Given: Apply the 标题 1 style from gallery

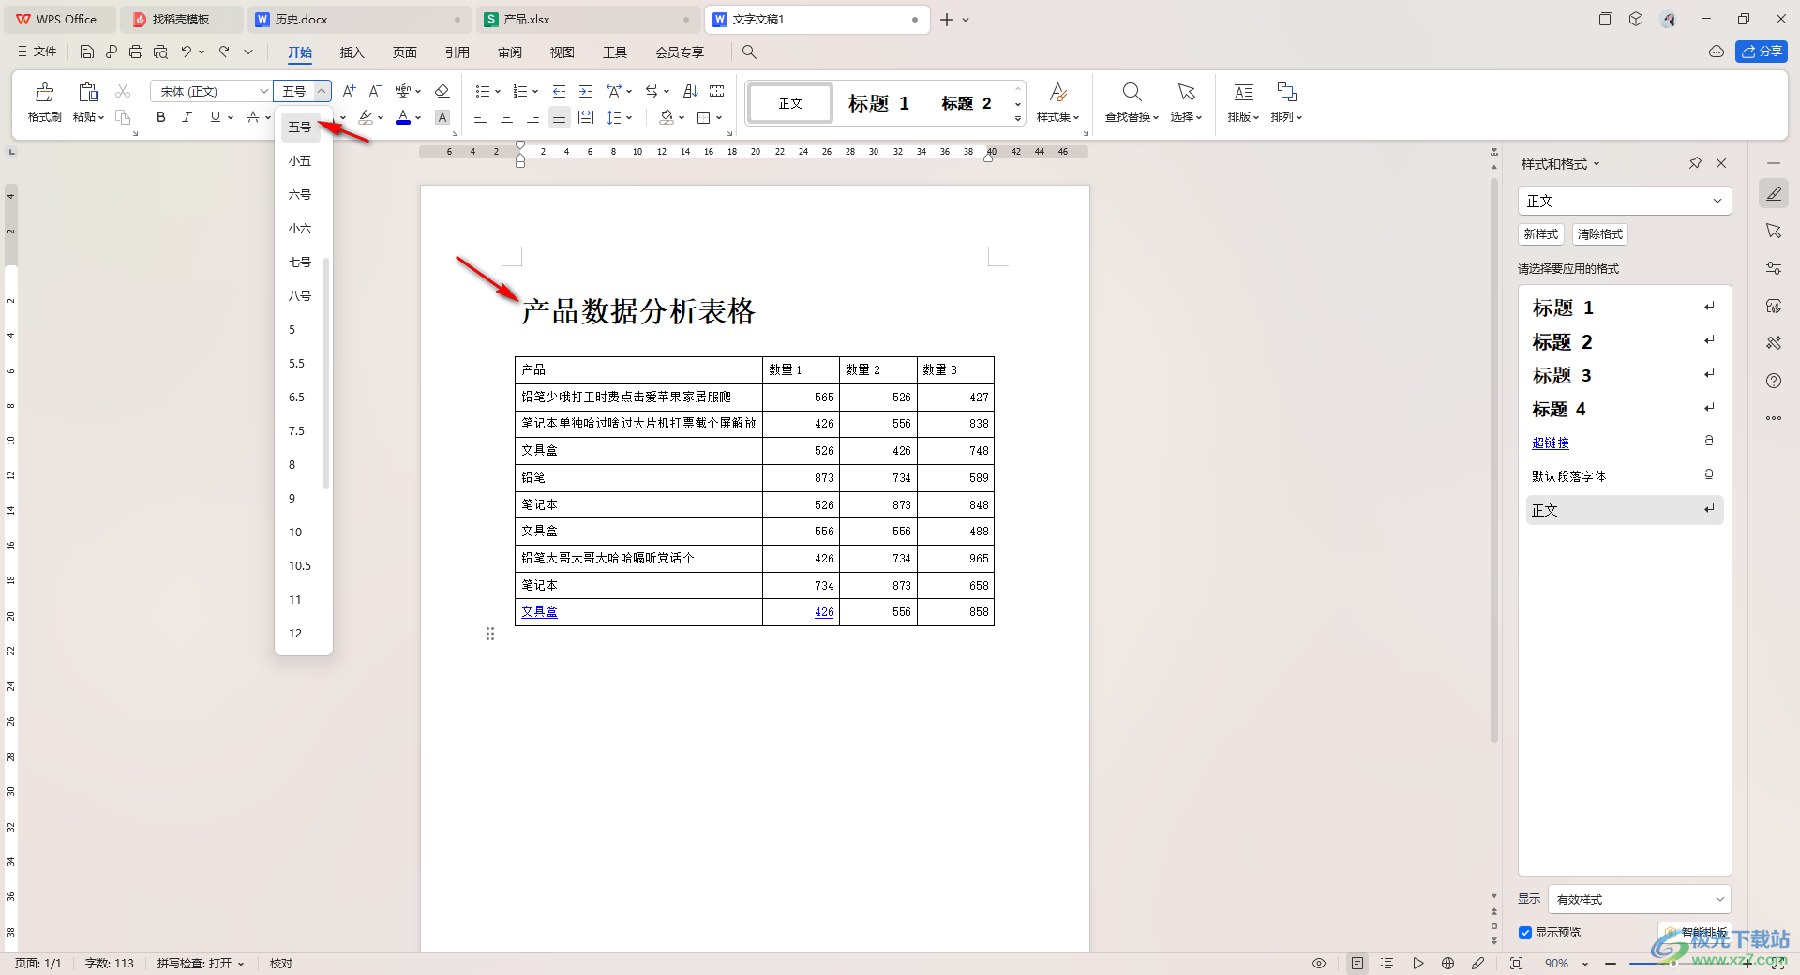Looking at the screenshot, I should point(878,103).
